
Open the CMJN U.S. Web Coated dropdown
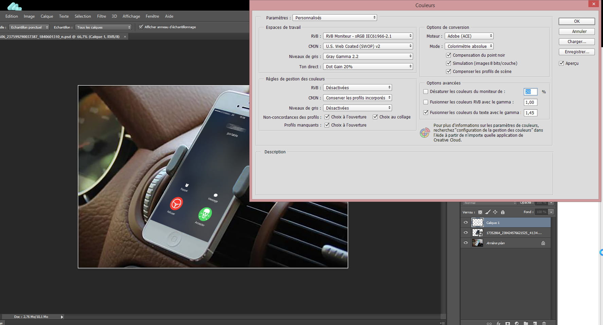[368, 46]
